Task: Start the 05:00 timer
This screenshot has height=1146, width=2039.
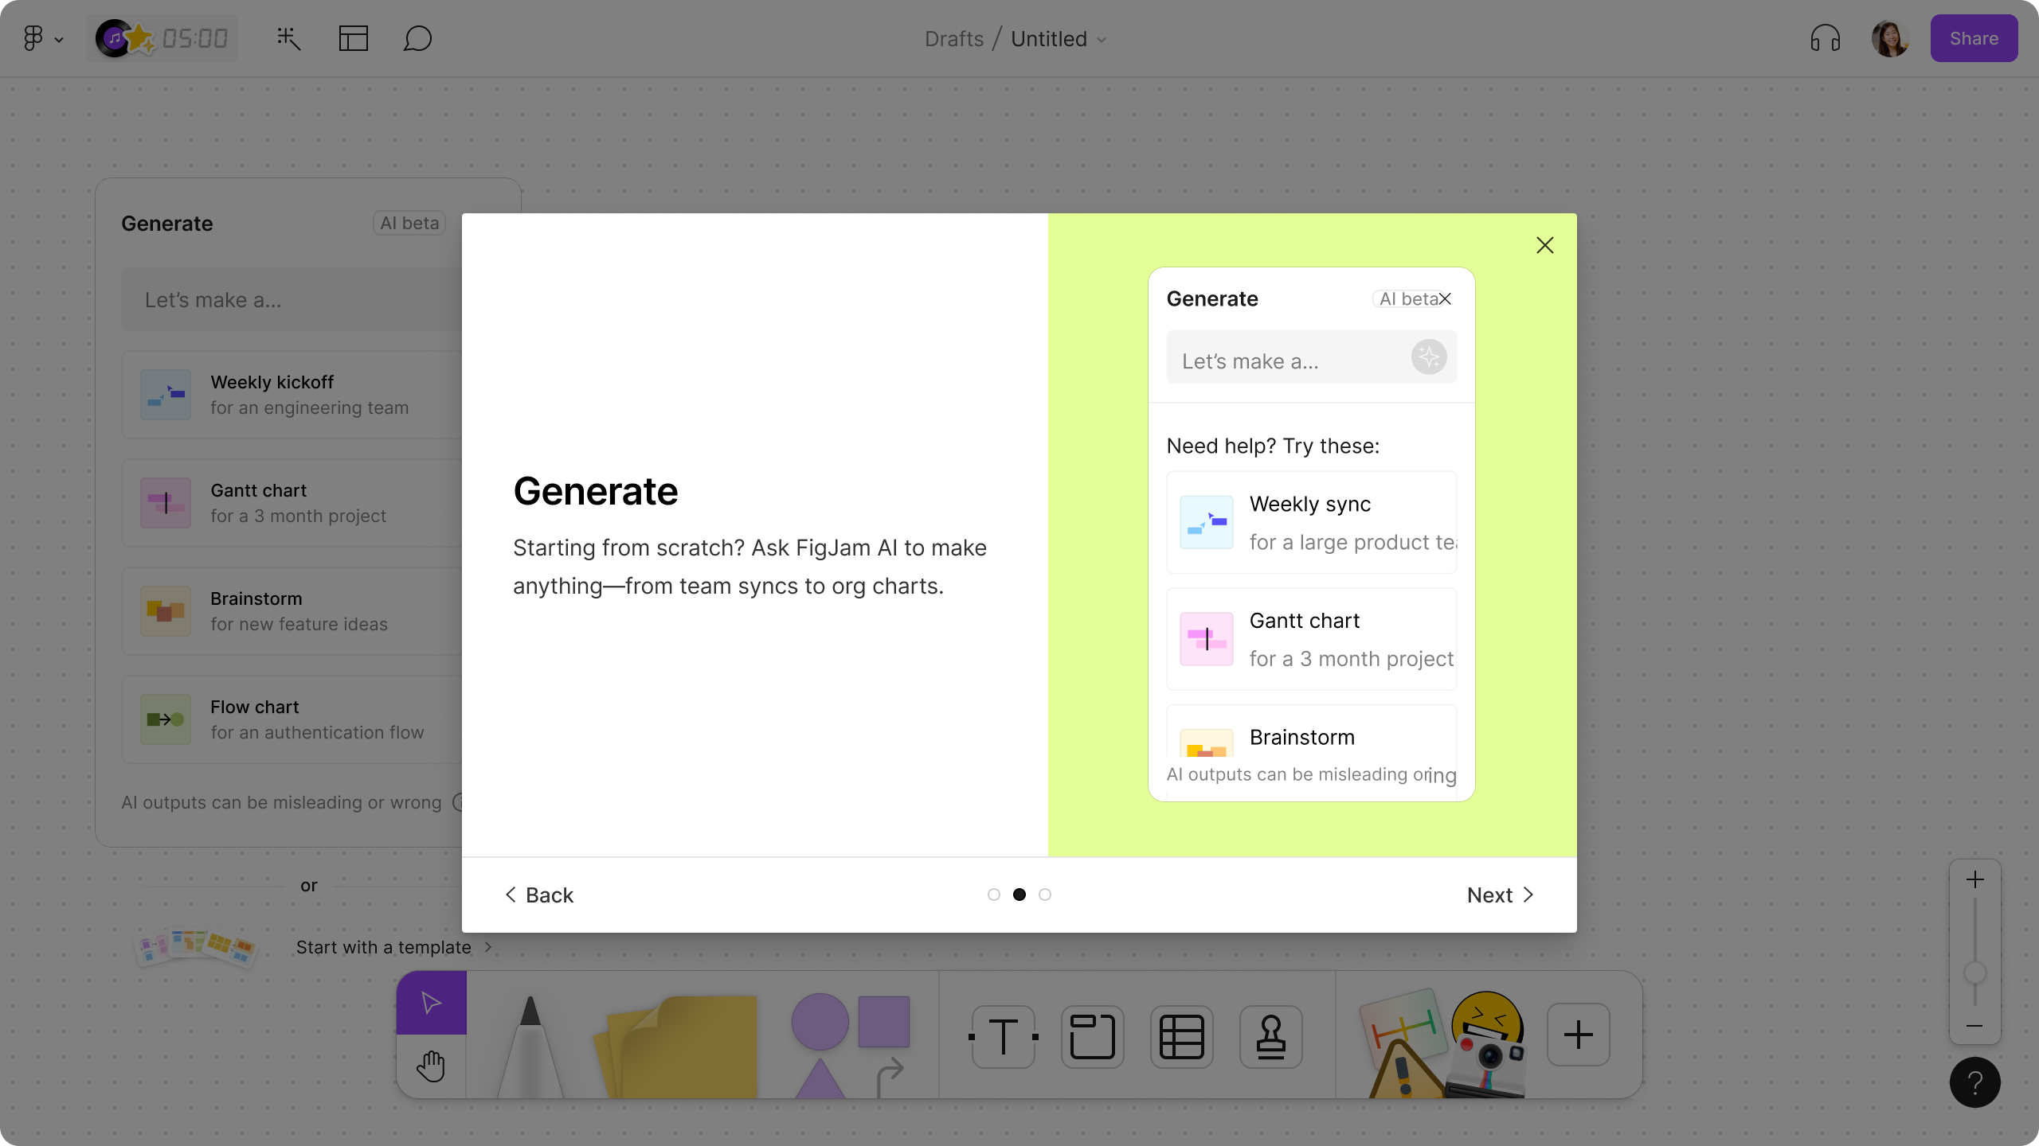Action: tap(195, 38)
